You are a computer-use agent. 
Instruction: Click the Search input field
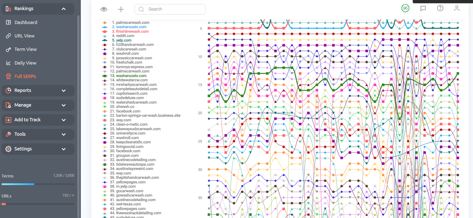coord(170,9)
